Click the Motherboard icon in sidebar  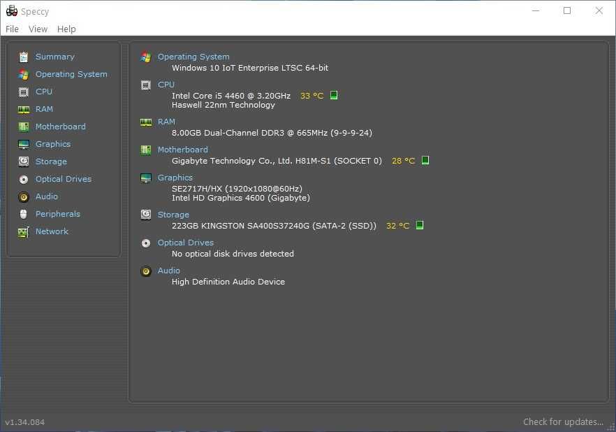24,127
